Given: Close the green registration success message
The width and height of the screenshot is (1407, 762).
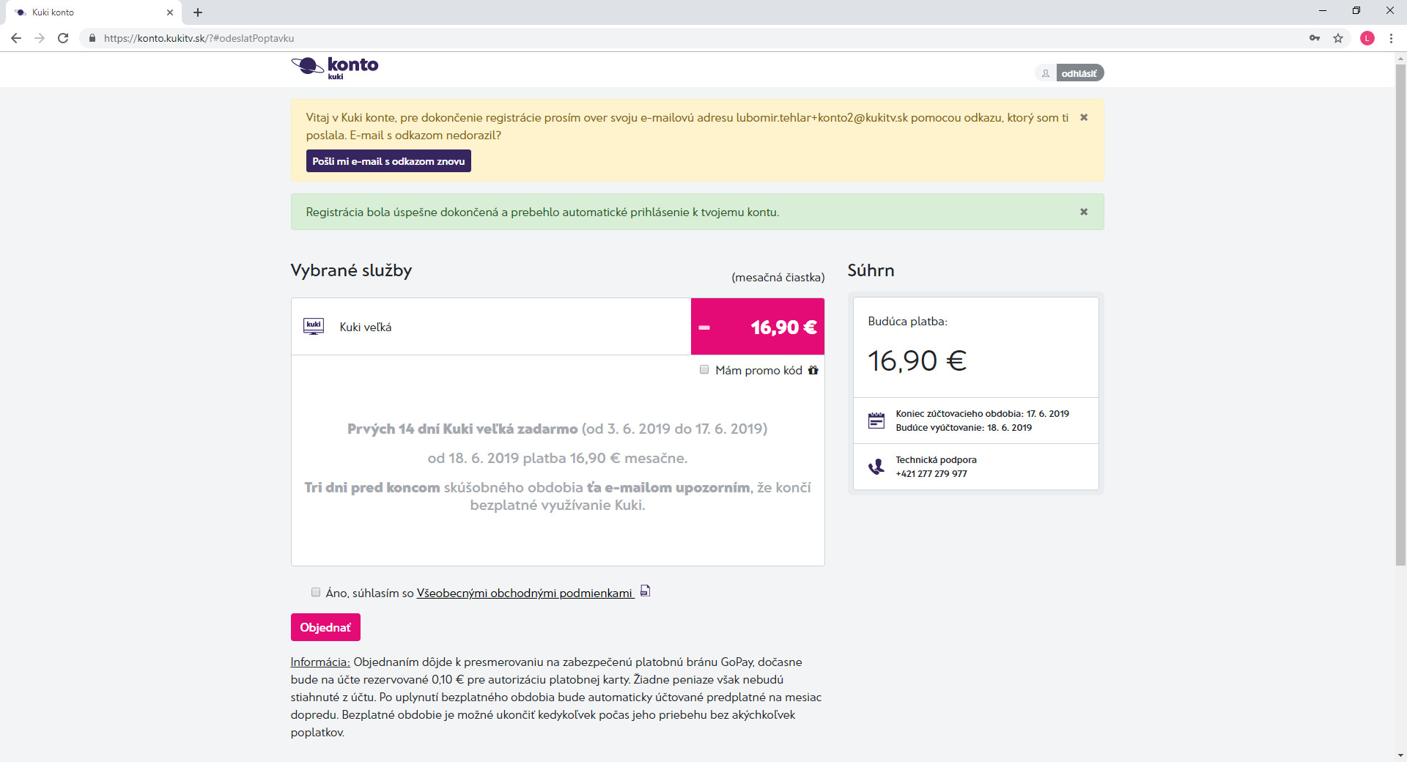Looking at the screenshot, I should point(1084,212).
